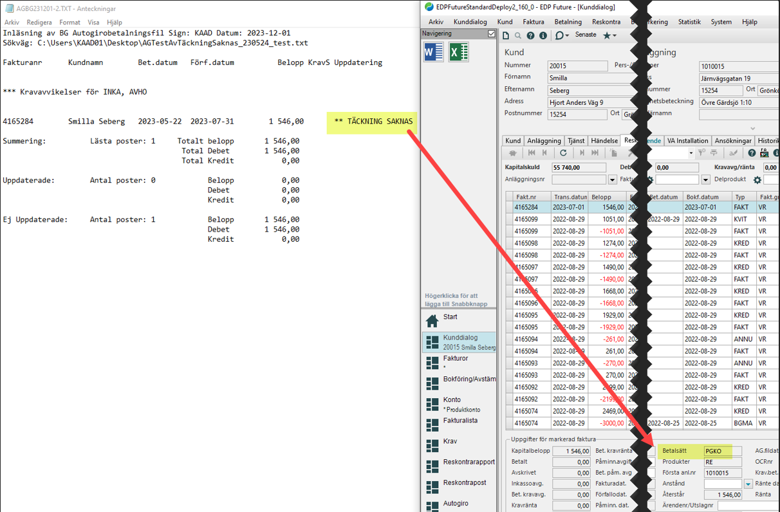The height and width of the screenshot is (512, 780).
Task: Open Kunddialog 20015 Smilla Seberg in sidebar
Action: click(460, 342)
